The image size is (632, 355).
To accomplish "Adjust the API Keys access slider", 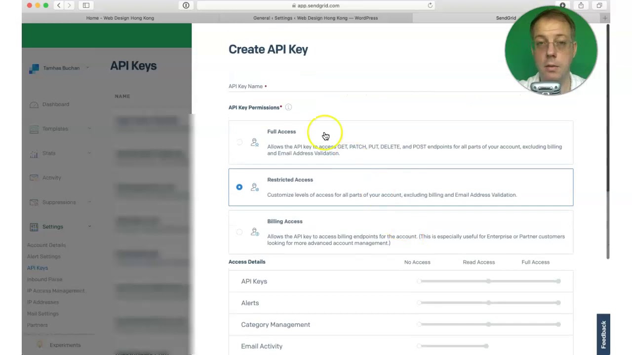I will [489, 281].
